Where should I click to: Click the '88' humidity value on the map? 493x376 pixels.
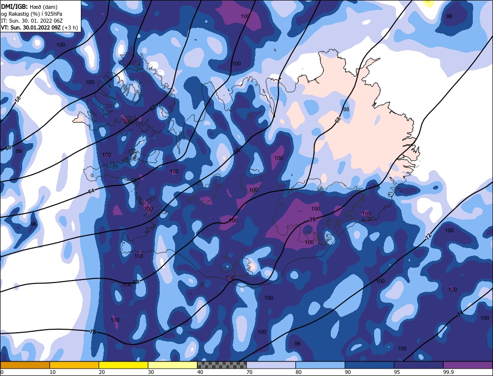pyautogui.click(x=346, y=110)
